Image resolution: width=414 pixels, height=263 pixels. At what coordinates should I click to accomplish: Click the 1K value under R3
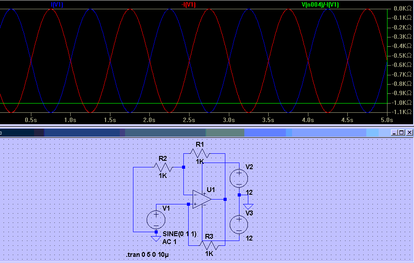[x=209, y=253]
